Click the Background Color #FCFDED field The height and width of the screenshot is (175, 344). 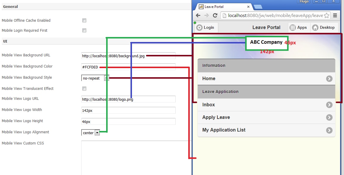point(128,67)
